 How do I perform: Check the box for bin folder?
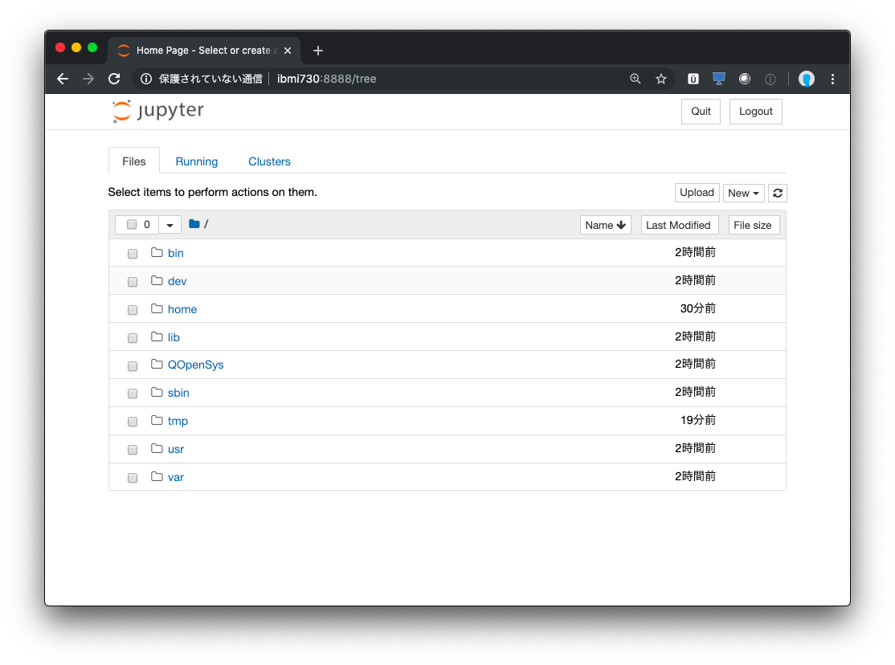pos(133,254)
